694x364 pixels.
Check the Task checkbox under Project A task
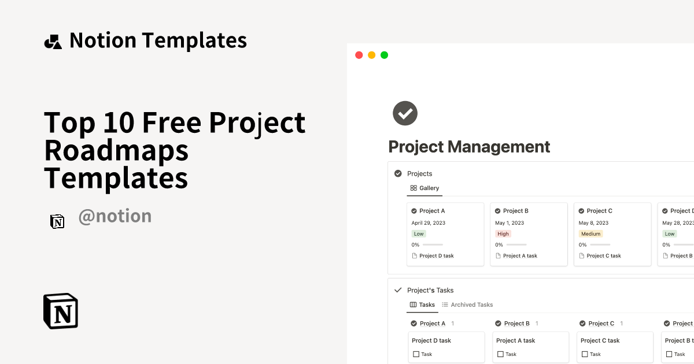click(500, 354)
